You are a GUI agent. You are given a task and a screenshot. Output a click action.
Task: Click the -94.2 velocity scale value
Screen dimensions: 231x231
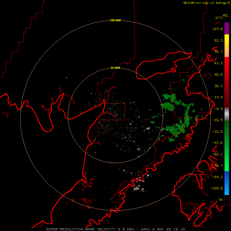coord(217,177)
